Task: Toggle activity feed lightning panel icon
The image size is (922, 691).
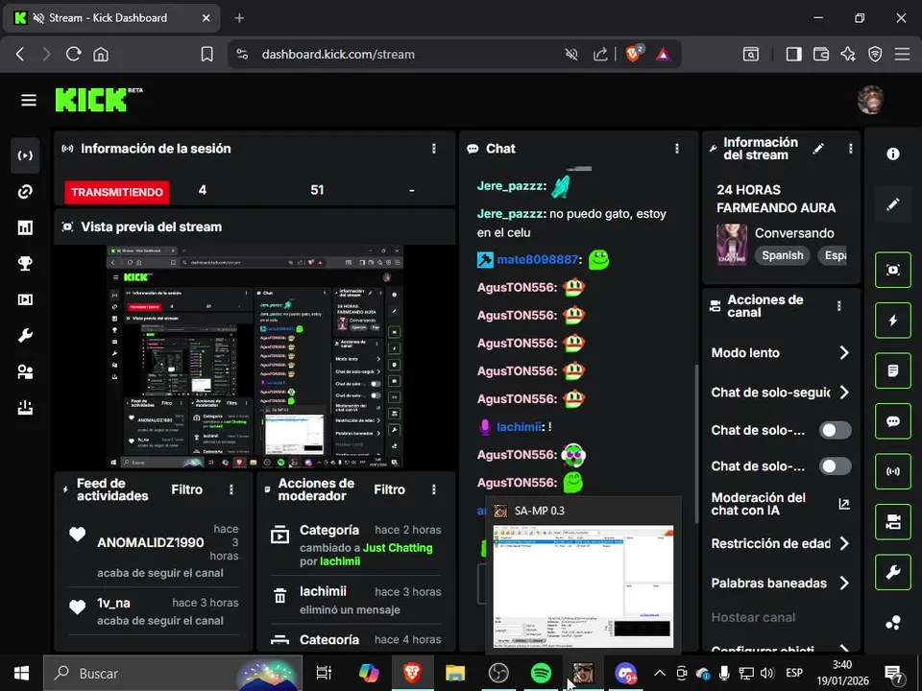Action: [x=892, y=321]
